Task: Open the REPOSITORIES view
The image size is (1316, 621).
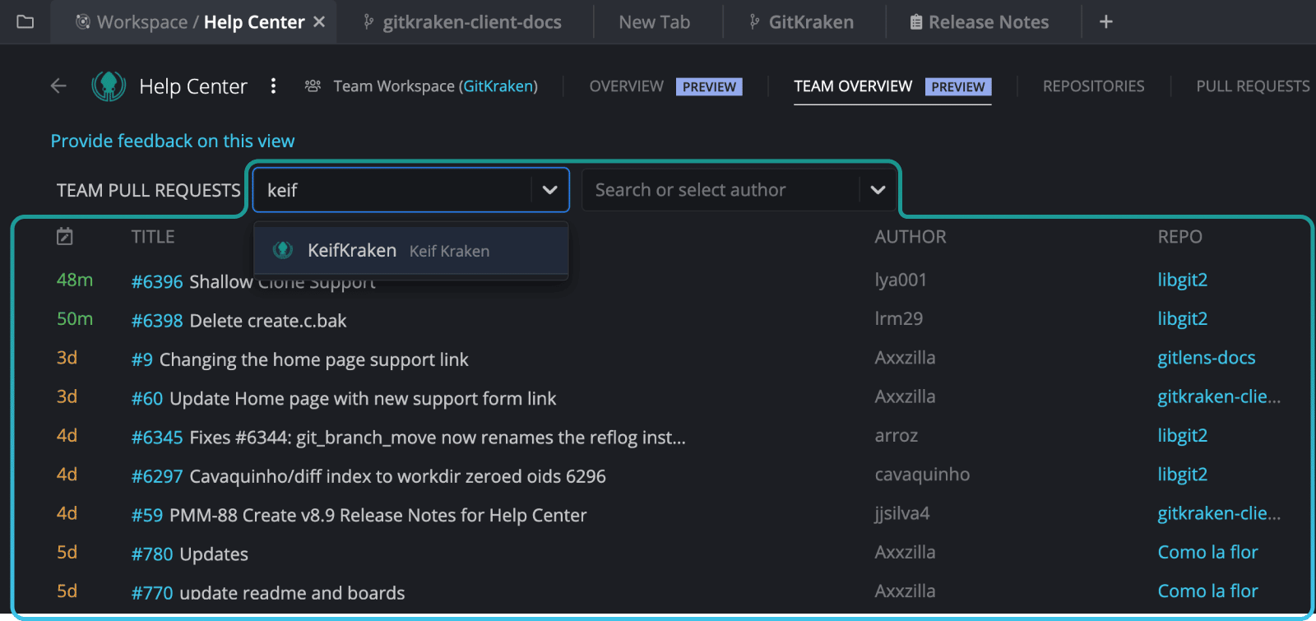Action: (1093, 86)
